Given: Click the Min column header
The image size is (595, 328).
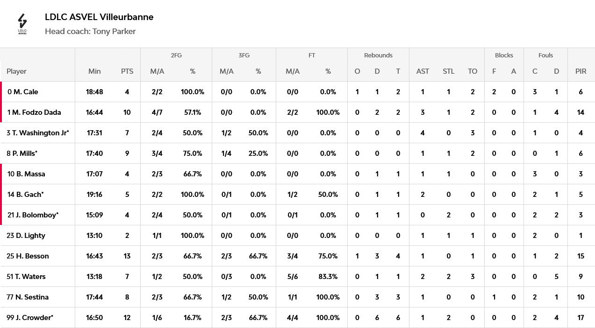Looking at the screenshot, I should click(x=94, y=71).
